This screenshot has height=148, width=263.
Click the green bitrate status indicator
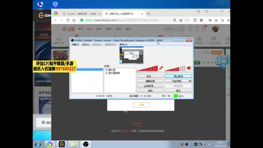[x=176, y=96]
